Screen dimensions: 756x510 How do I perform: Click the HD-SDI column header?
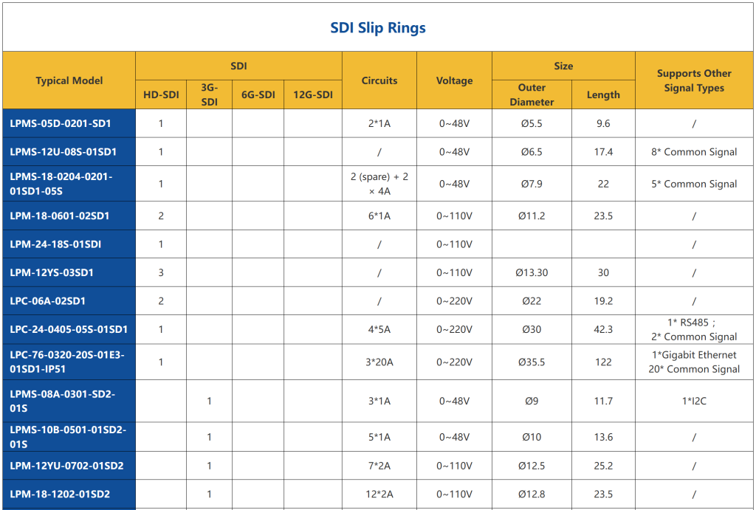(161, 94)
